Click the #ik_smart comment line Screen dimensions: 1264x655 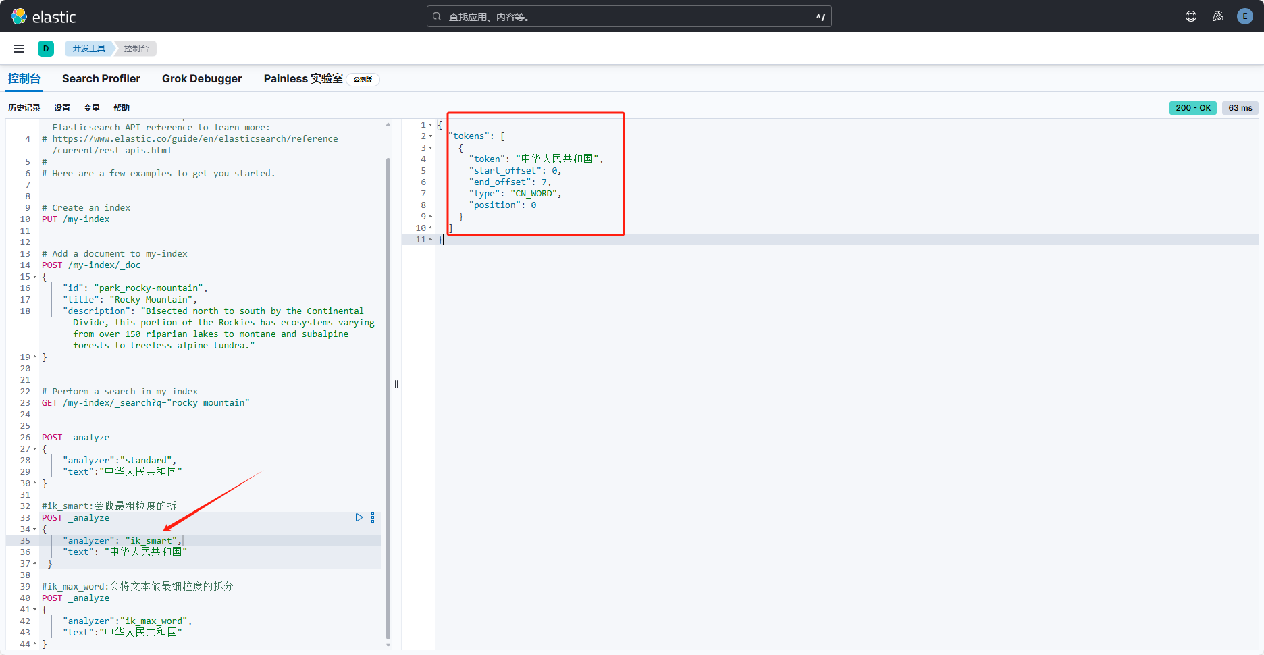[109, 506]
